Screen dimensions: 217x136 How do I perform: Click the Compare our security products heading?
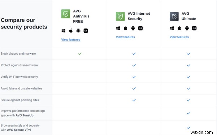(x=24, y=23)
